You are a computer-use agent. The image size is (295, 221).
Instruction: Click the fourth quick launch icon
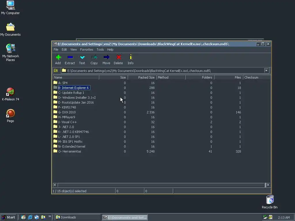[43, 217]
